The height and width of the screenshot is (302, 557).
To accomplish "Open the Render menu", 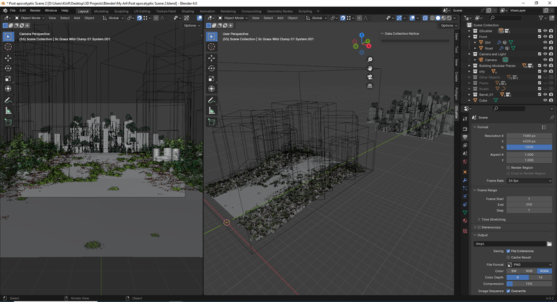I will point(36,11).
